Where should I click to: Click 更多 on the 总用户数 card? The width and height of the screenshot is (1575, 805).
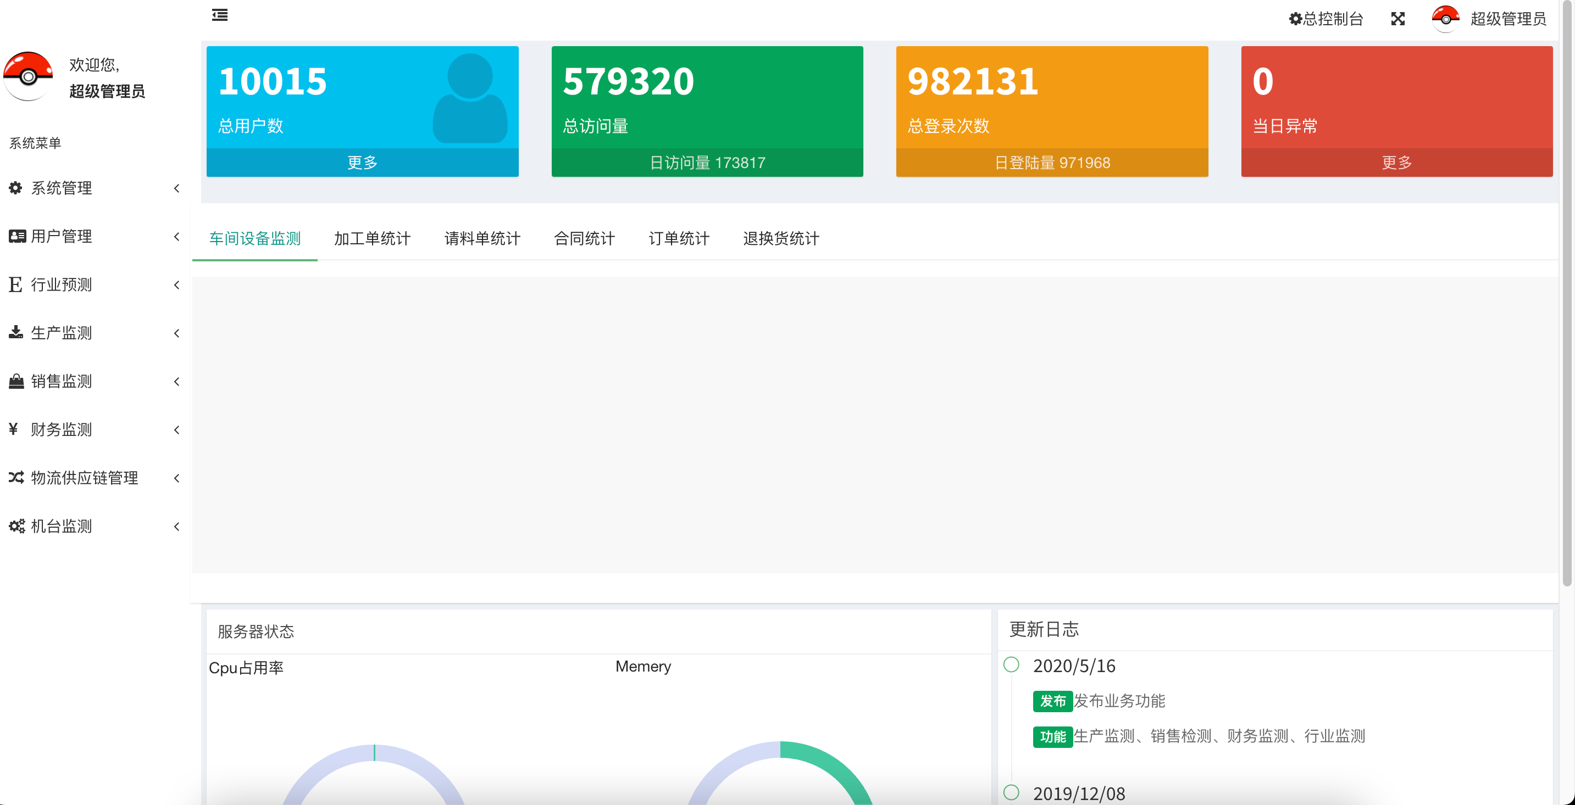pyautogui.click(x=363, y=163)
